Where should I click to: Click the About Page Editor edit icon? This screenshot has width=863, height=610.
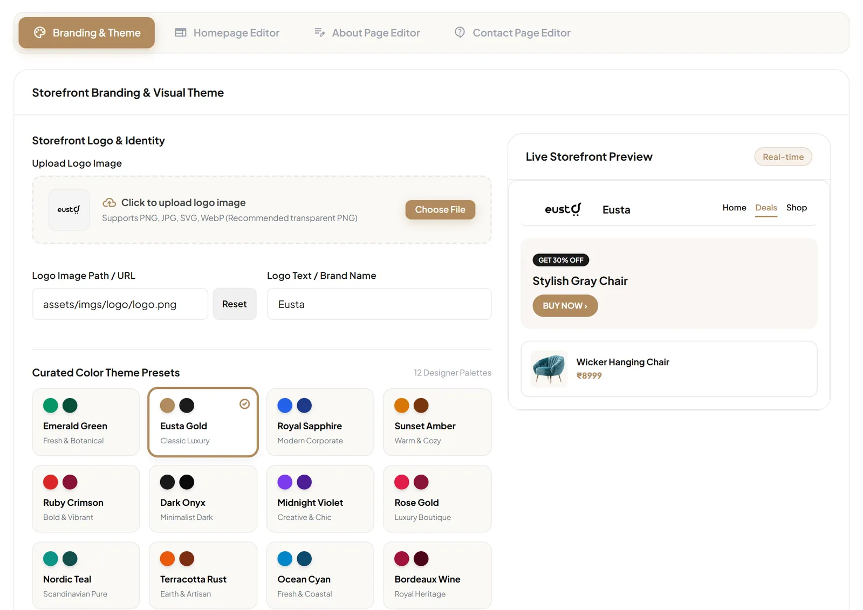320,32
